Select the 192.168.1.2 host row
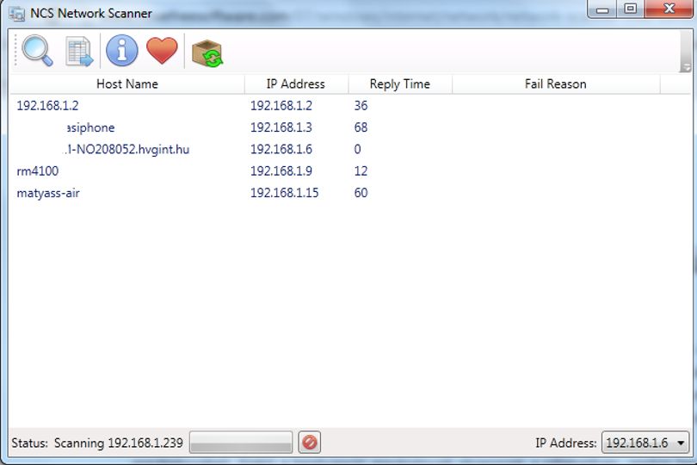Viewport: 697px width, 465px height. tap(351, 105)
